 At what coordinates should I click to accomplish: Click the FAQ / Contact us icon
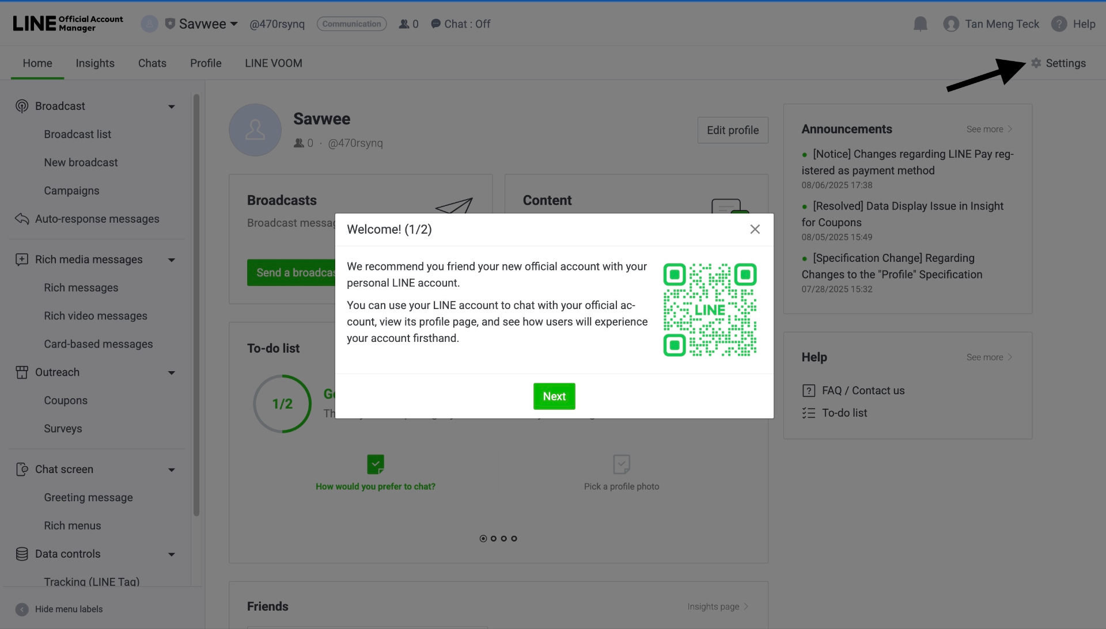click(x=809, y=391)
